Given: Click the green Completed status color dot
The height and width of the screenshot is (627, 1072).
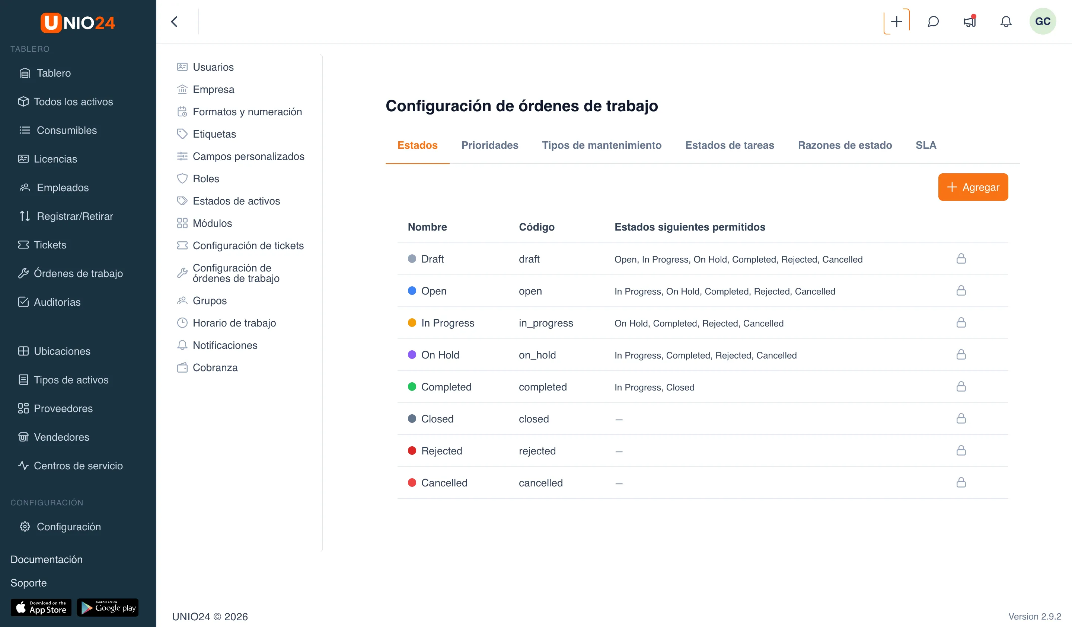Looking at the screenshot, I should [x=412, y=387].
